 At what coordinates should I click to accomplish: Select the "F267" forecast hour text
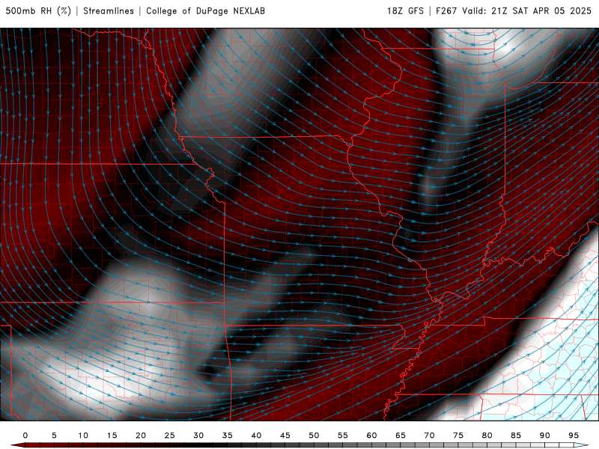tap(446, 11)
